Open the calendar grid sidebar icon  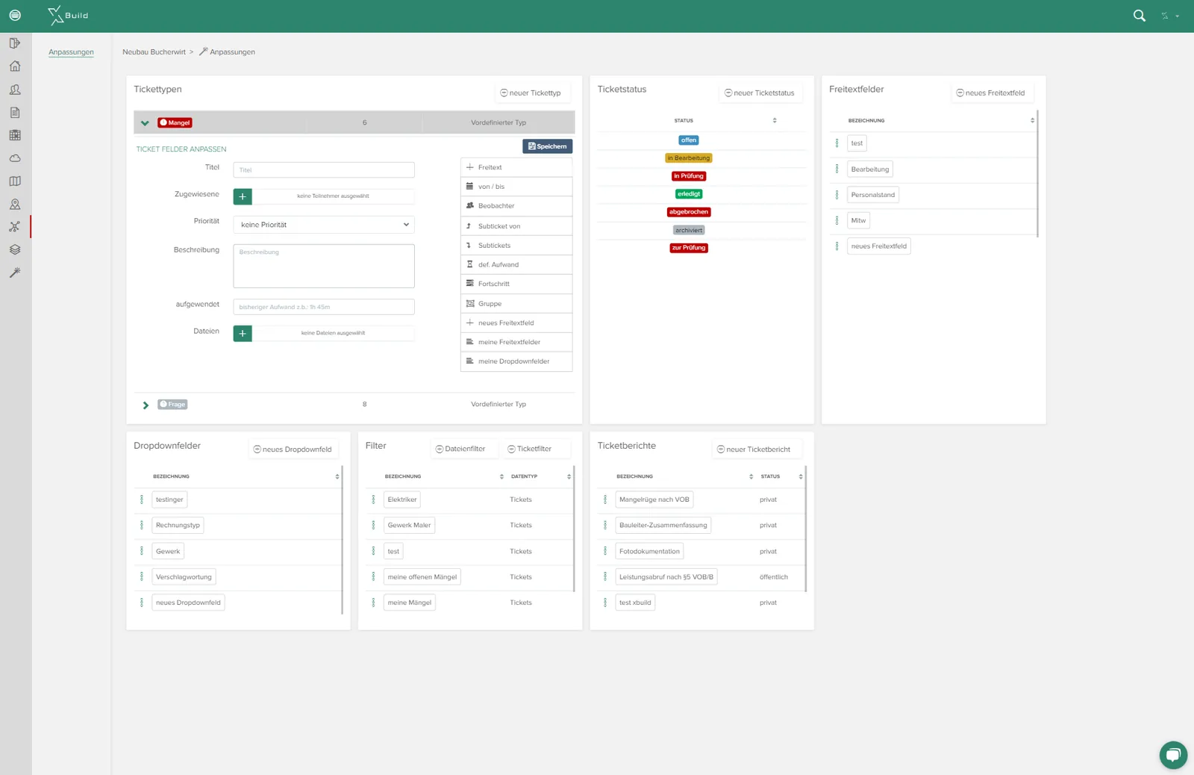(x=15, y=135)
